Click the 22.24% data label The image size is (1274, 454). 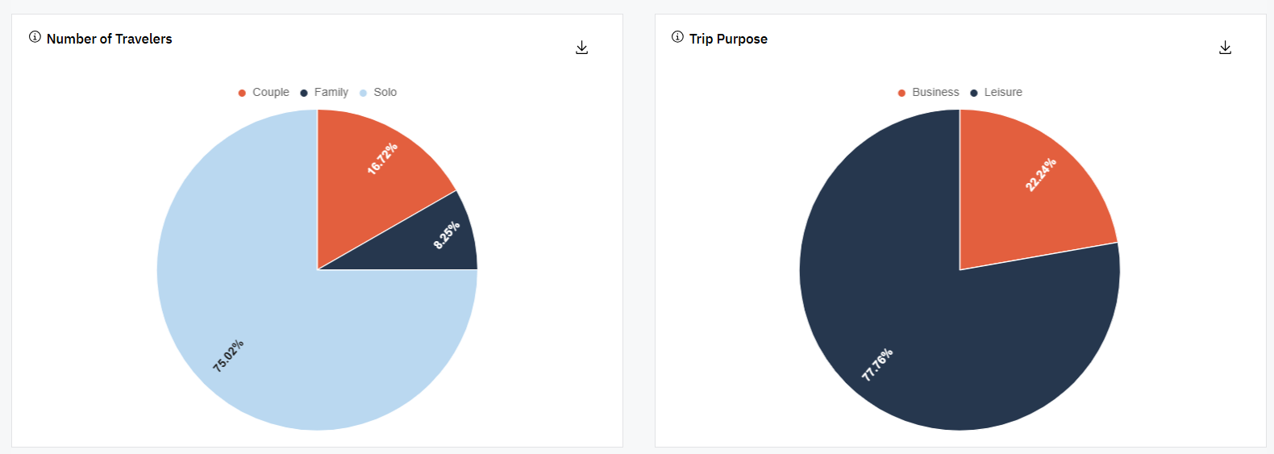[1041, 174]
